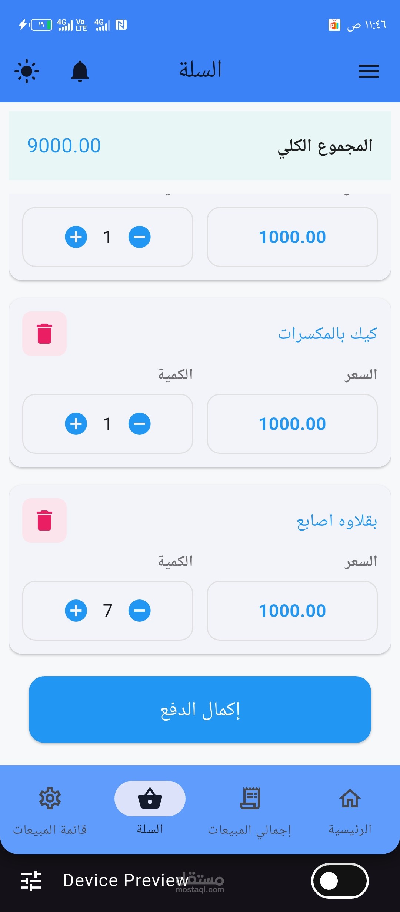Image resolution: width=400 pixels, height=912 pixels.
Task: Tap the إكمال الدفع checkout button
Action: point(200,710)
